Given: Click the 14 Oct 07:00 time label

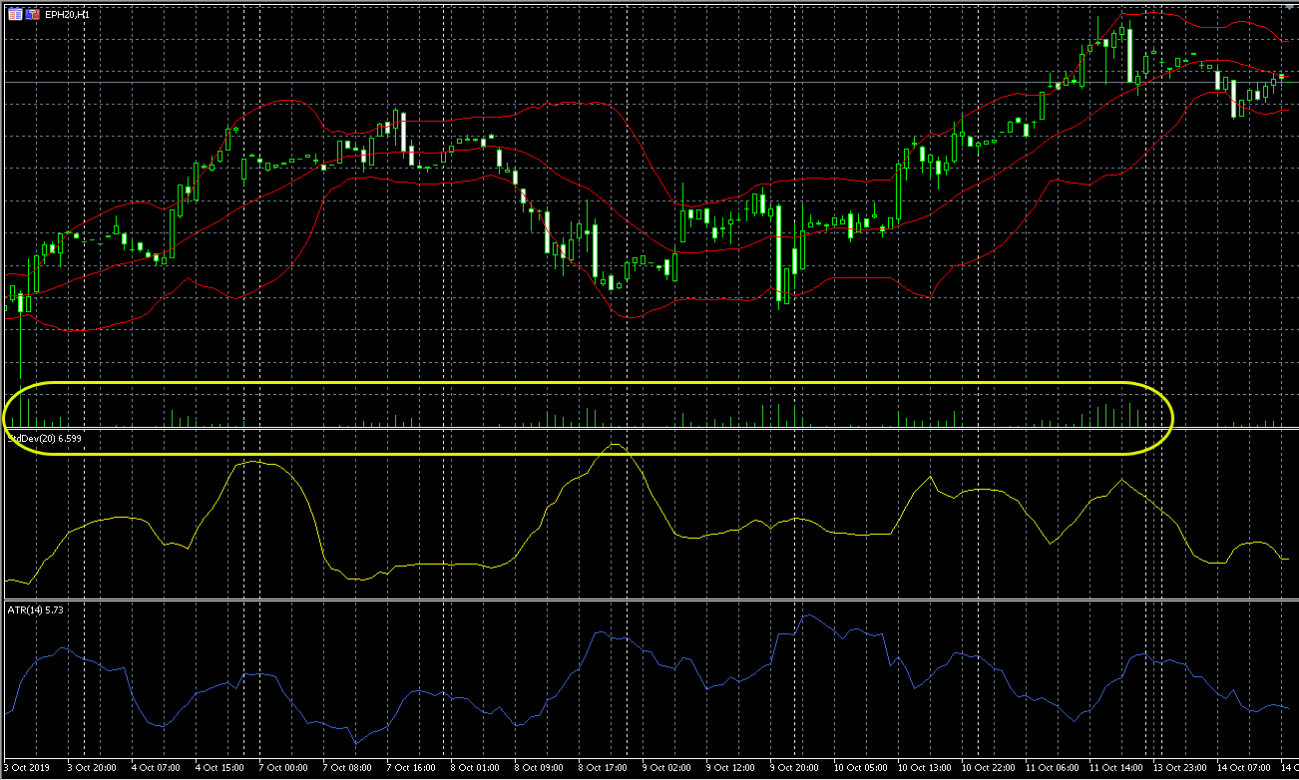Looking at the screenshot, I should coord(1244,768).
